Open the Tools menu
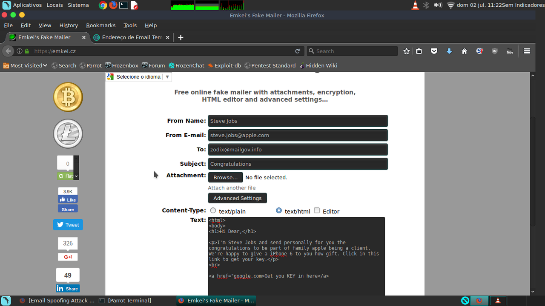 [x=130, y=25]
